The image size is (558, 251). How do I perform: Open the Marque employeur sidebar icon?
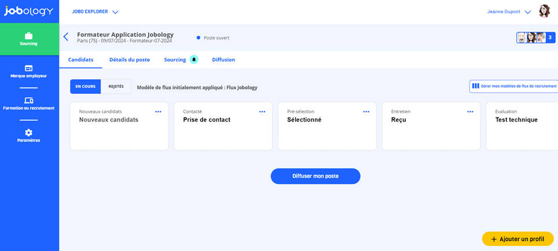point(28,68)
